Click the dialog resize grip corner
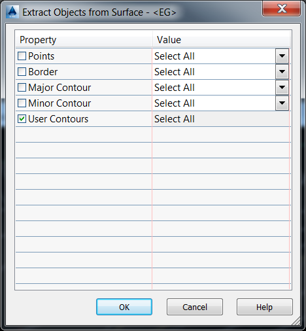Viewport: 306px width, 331px height. [296, 321]
